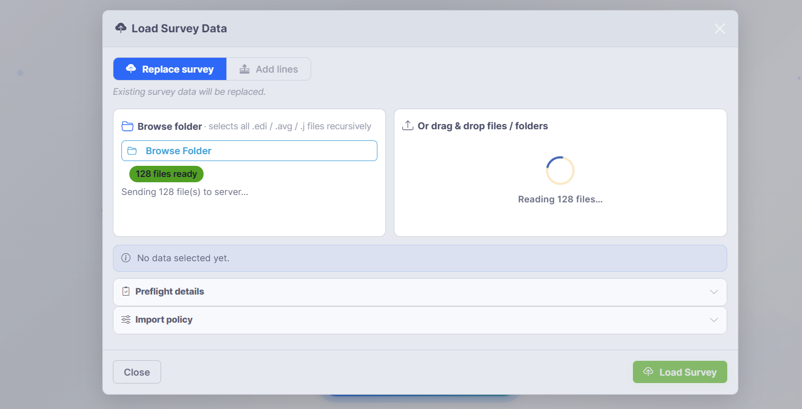This screenshot has width=802, height=409.
Task: Click the 128 files ready badge
Action: (x=166, y=174)
